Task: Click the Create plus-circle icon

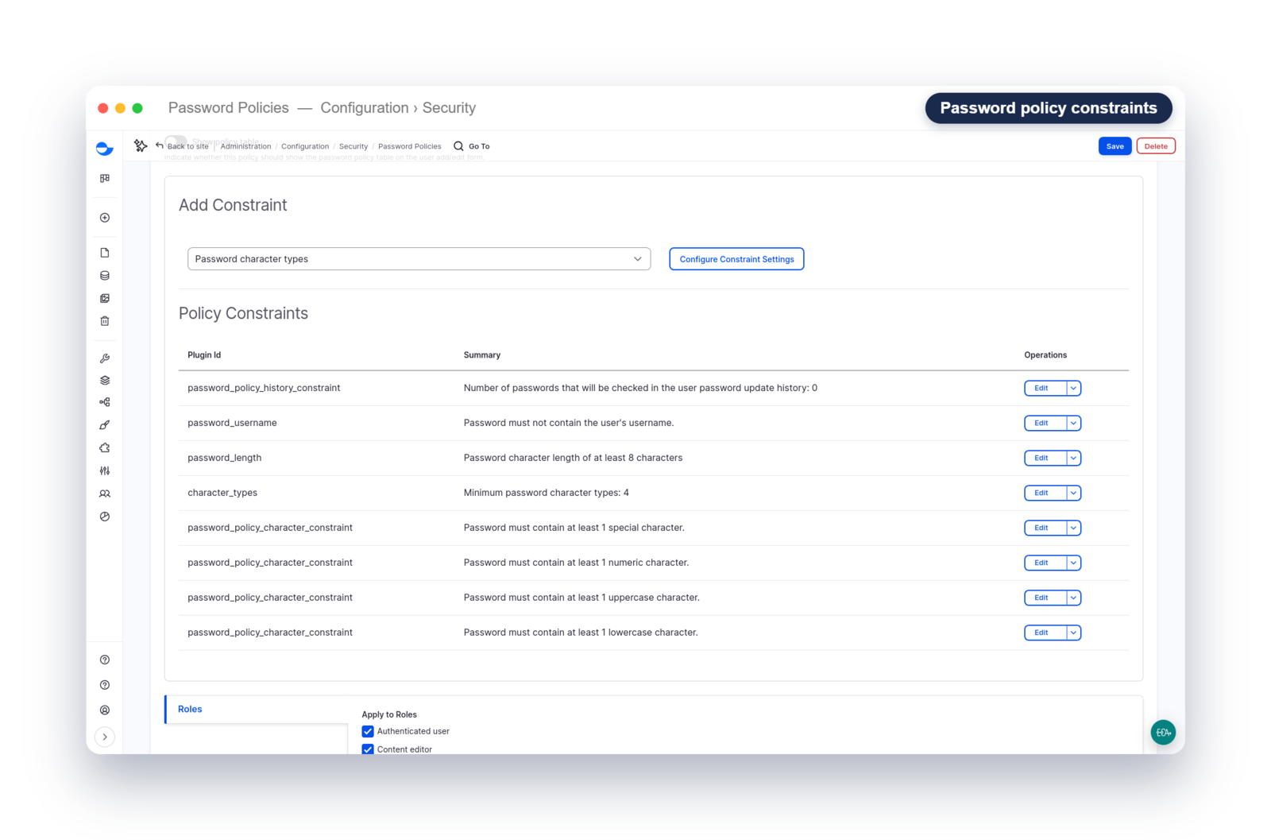Action: coord(105,218)
